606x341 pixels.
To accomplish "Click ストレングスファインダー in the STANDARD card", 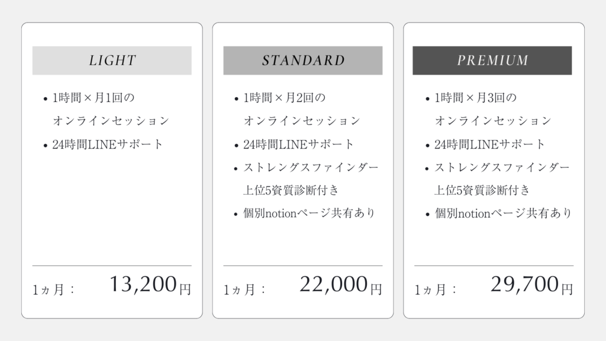I will click(311, 168).
